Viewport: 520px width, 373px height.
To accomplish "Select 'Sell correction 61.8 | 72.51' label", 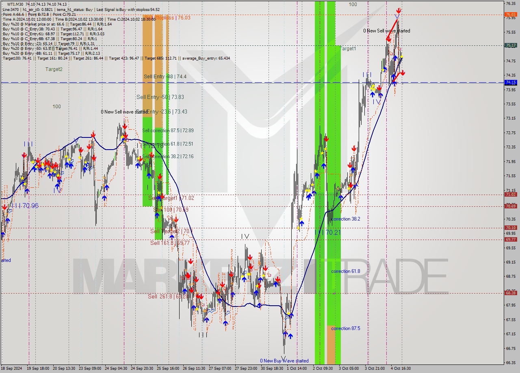I will [168, 144].
